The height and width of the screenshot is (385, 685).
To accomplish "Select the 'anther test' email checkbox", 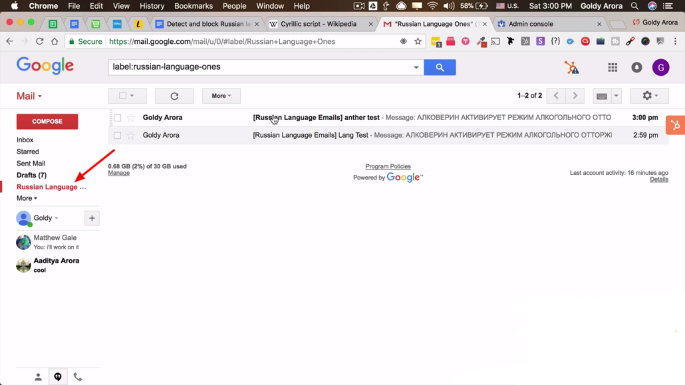I will coord(118,118).
